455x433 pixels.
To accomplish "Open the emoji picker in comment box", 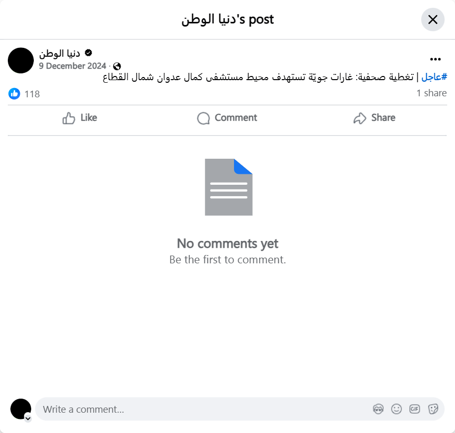I will [396, 409].
